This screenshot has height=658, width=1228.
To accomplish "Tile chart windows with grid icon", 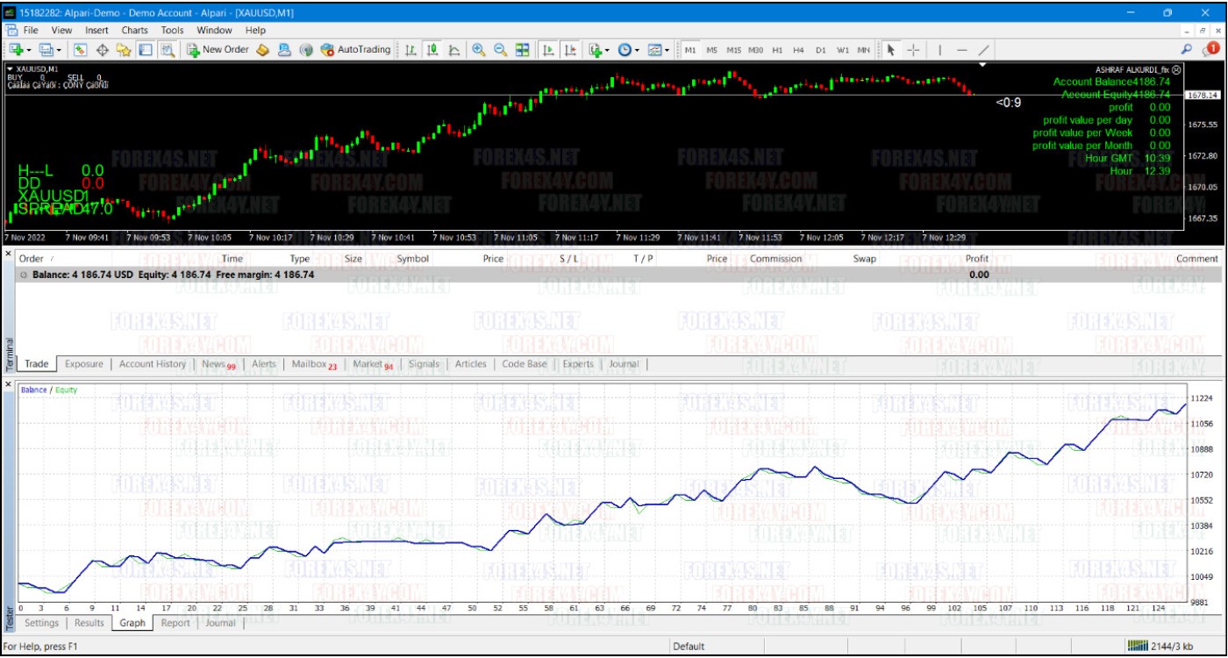I will [522, 50].
